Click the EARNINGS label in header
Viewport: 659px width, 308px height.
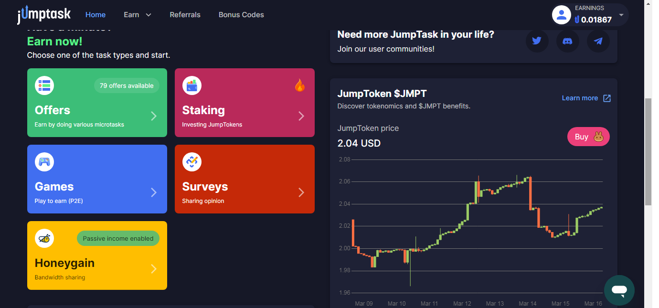(x=589, y=8)
